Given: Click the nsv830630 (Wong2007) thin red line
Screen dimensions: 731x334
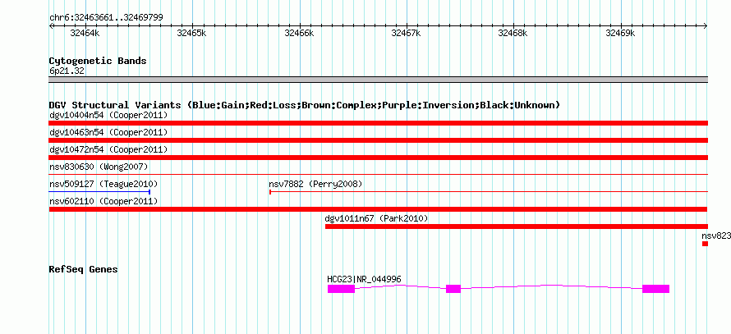Looking at the screenshot, I should (378, 174).
